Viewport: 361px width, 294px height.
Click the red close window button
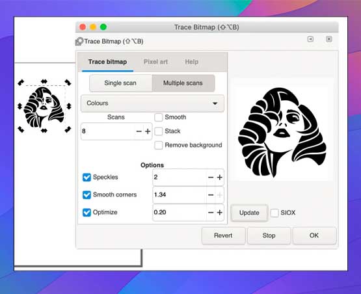pyautogui.click(x=83, y=27)
